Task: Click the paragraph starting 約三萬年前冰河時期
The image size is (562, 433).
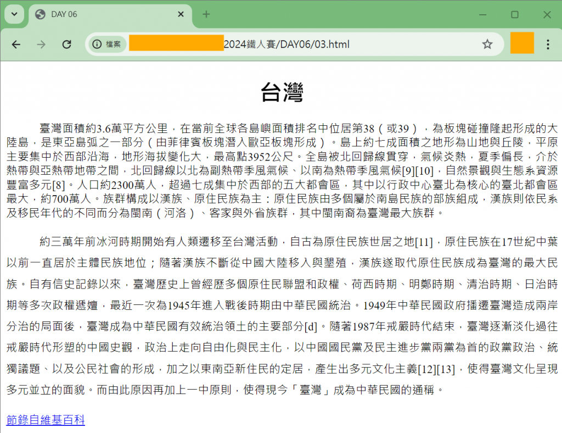Action: (282, 316)
